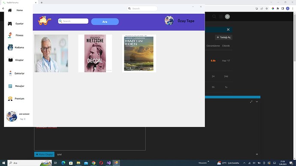Click the Konu Oluştur button

(x=44, y=154)
